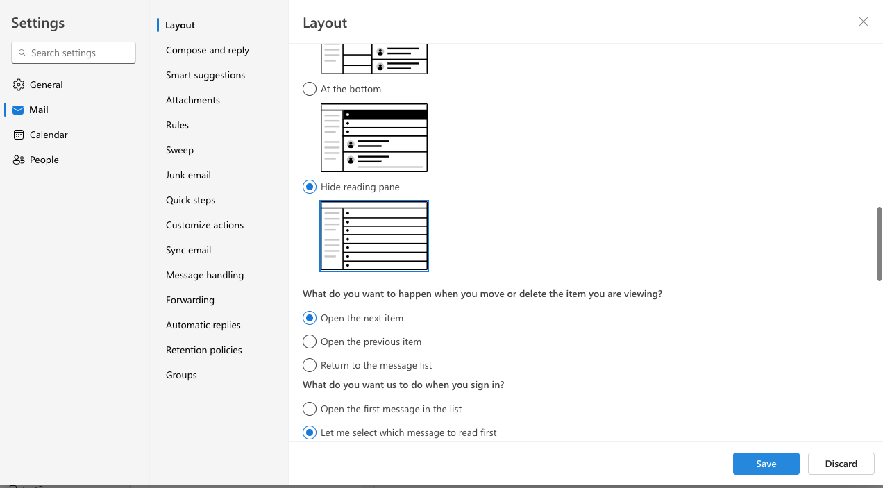Click the search magnifier icon

coord(22,53)
